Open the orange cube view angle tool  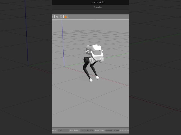(x=66, y=17)
